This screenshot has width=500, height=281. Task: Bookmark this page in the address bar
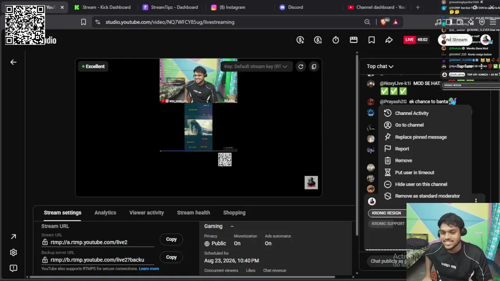pos(83,22)
